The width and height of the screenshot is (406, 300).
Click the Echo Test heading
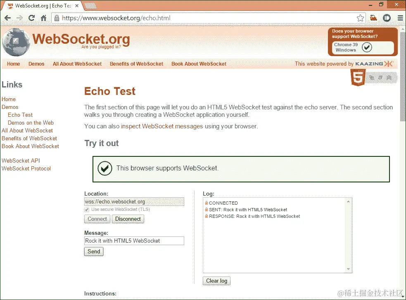click(110, 91)
